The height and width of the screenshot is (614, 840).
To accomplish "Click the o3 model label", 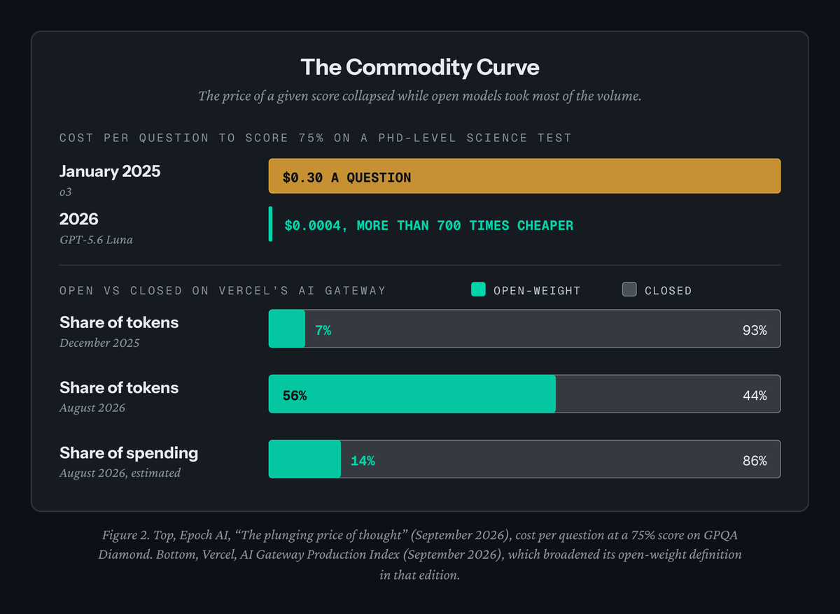I will 66,191.
